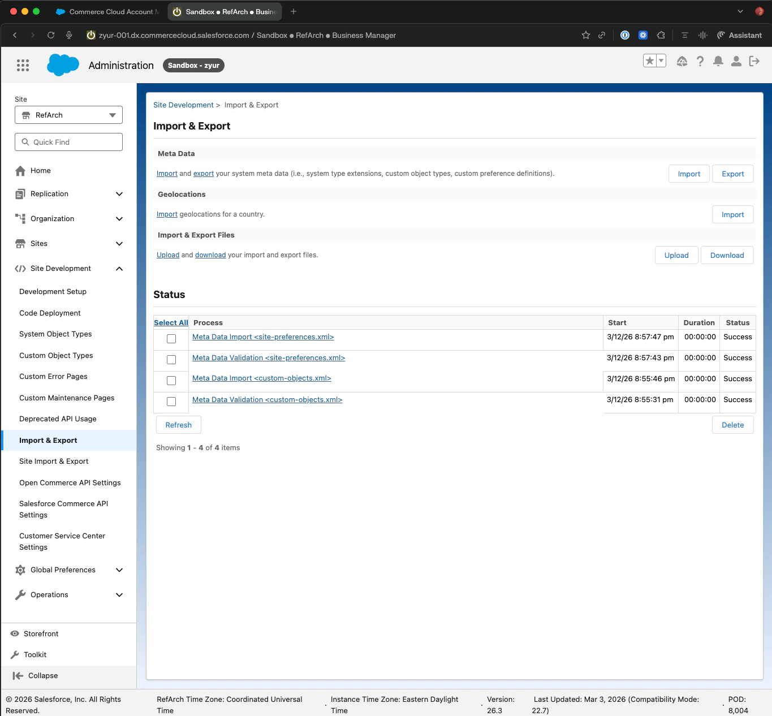Tick the checkbox for Meta Data Validation custom-objects.xml
The image size is (772, 716).
click(x=171, y=402)
